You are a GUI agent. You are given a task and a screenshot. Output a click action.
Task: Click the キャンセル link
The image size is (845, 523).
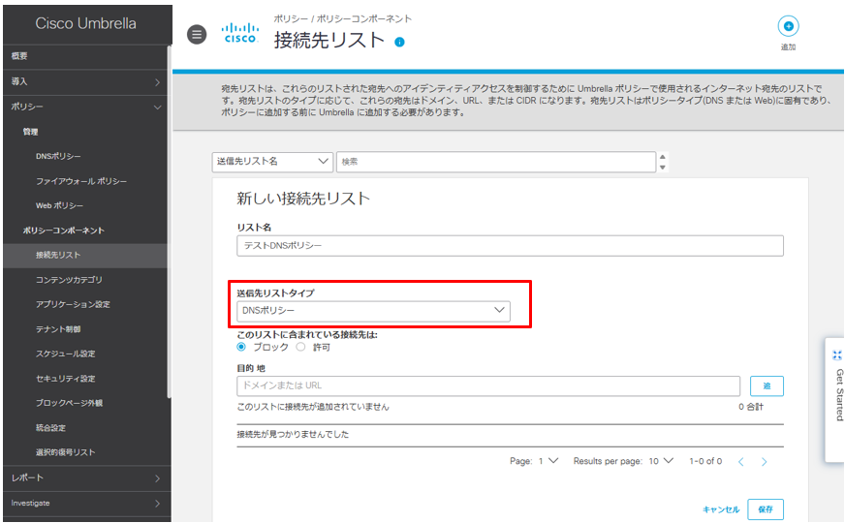721,509
